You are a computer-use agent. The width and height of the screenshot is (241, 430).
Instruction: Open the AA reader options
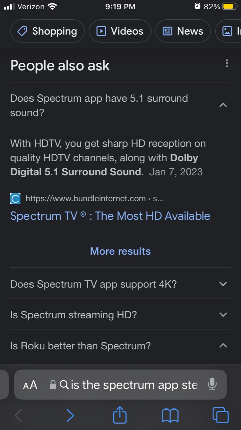[30, 385]
